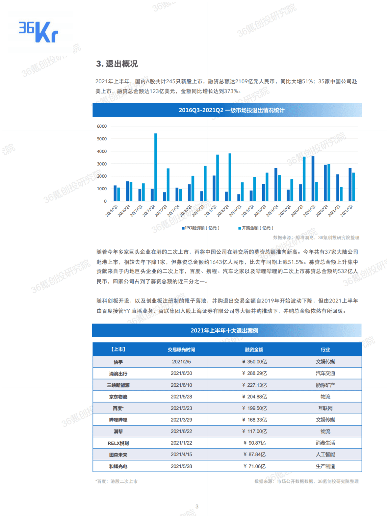Select the light blue 并购金额 legend square
Viewport: 389px width, 520px height.
click(239, 228)
